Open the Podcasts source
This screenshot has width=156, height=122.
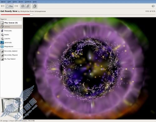11,31
